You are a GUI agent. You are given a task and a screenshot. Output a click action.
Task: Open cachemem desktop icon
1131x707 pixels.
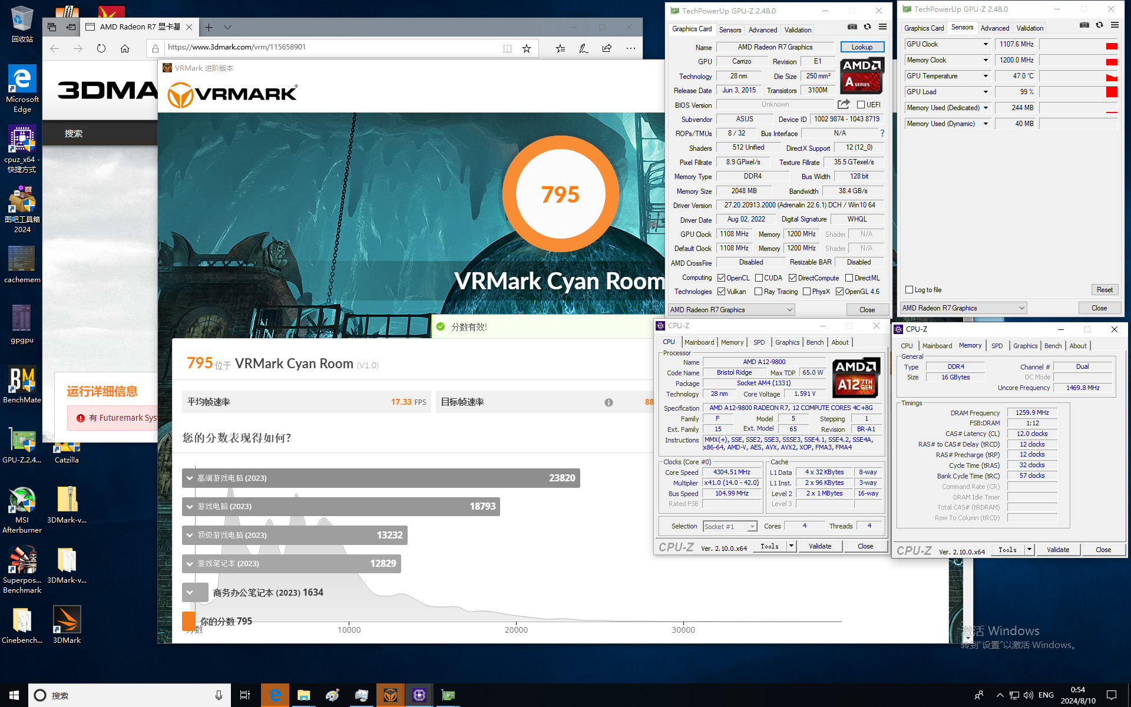[x=22, y=264]
